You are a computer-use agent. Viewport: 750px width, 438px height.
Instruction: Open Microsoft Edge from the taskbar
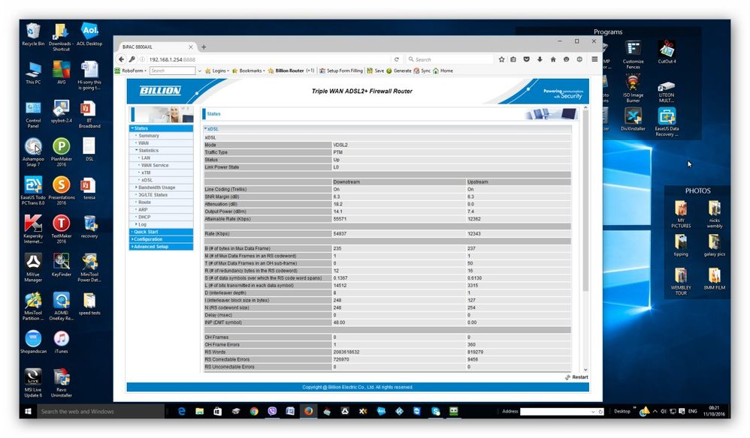pyautogui.click(x=182, y=411)
